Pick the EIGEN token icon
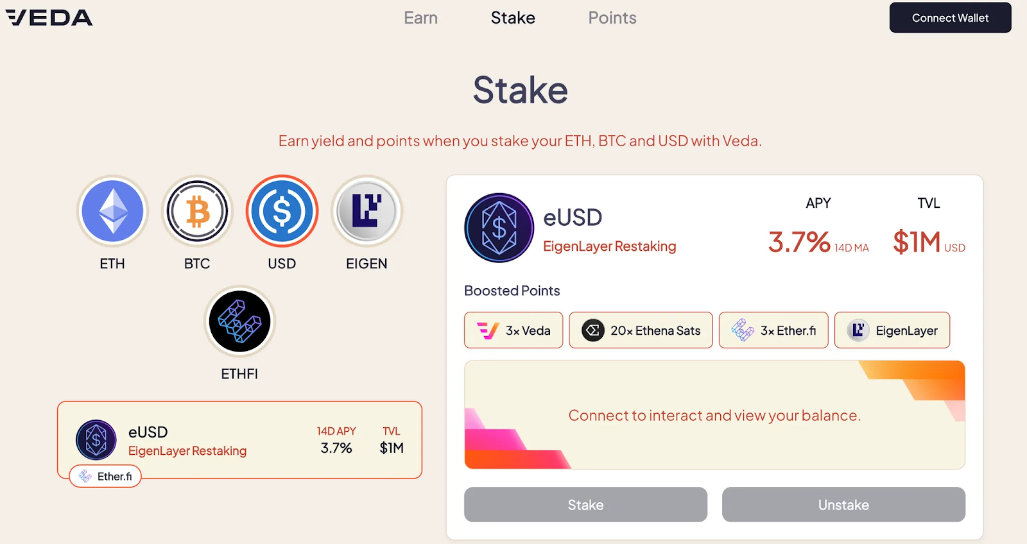Image resolution: width=1027 pixels, height=544 pixels. pyautogui.click(x=367, y=211)
